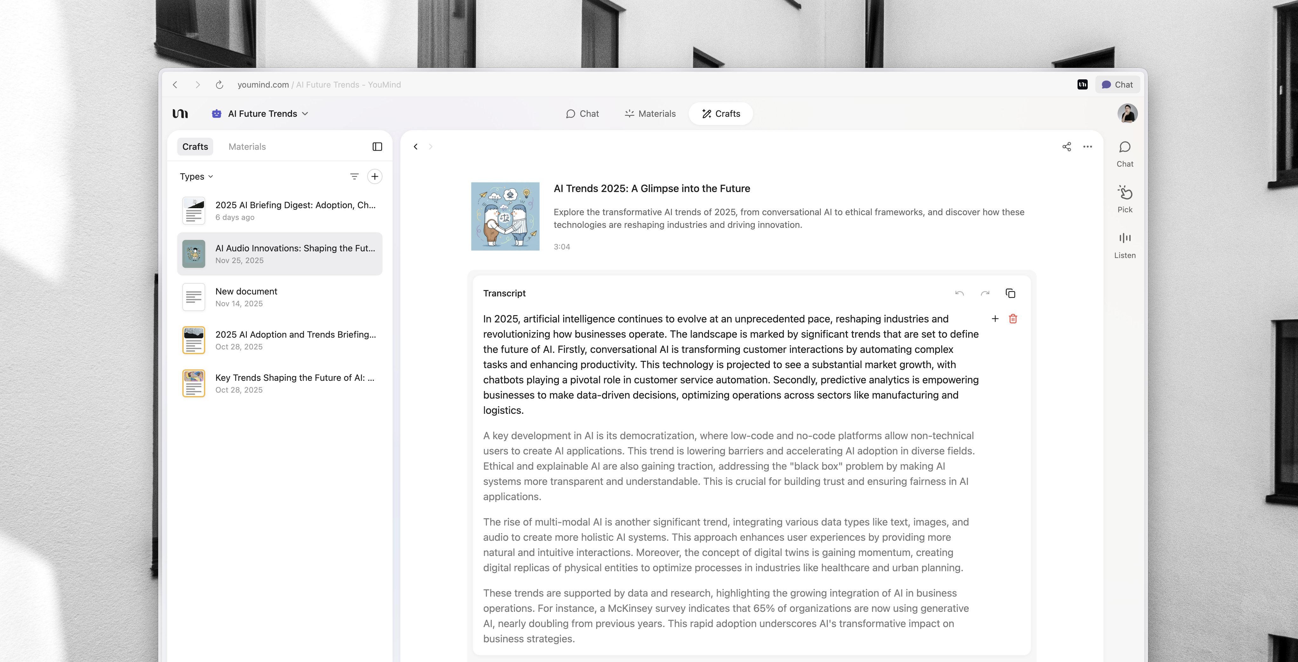This screenshot has width=1298, height=662.
Task: Redo the transcript edit
Action: pyautogui.click(x=984, y=293)
